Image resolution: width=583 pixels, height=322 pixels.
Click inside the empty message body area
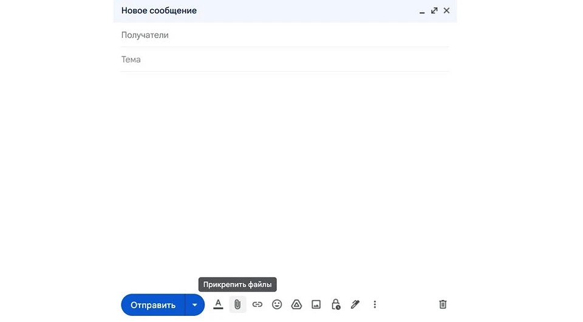[285, 171]
